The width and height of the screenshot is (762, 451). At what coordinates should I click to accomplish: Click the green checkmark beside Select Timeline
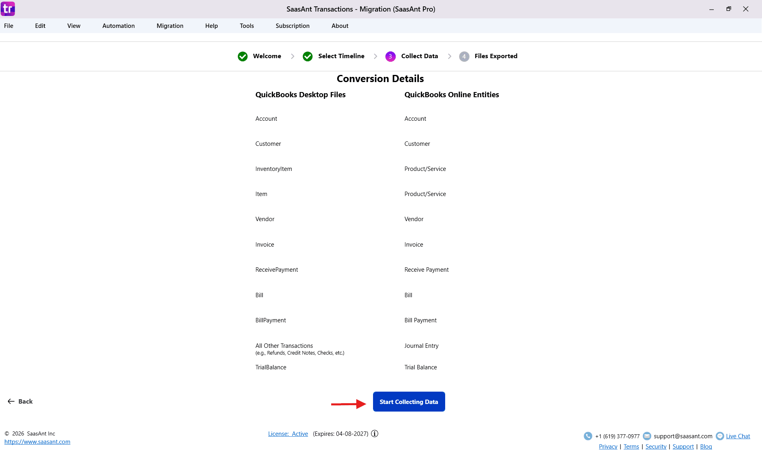[308, 56]
